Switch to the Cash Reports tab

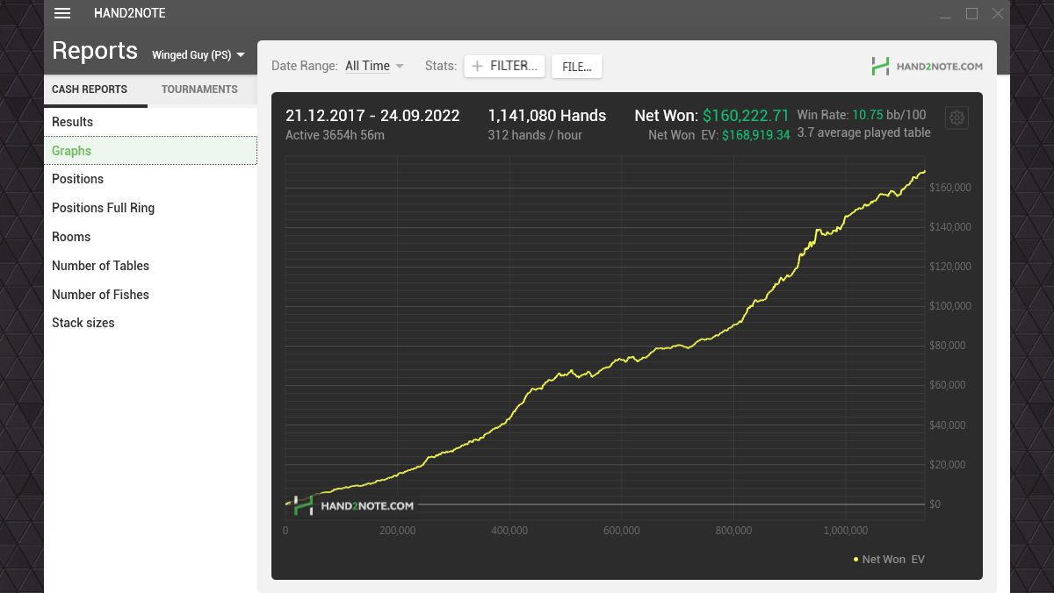coord(96,89)
